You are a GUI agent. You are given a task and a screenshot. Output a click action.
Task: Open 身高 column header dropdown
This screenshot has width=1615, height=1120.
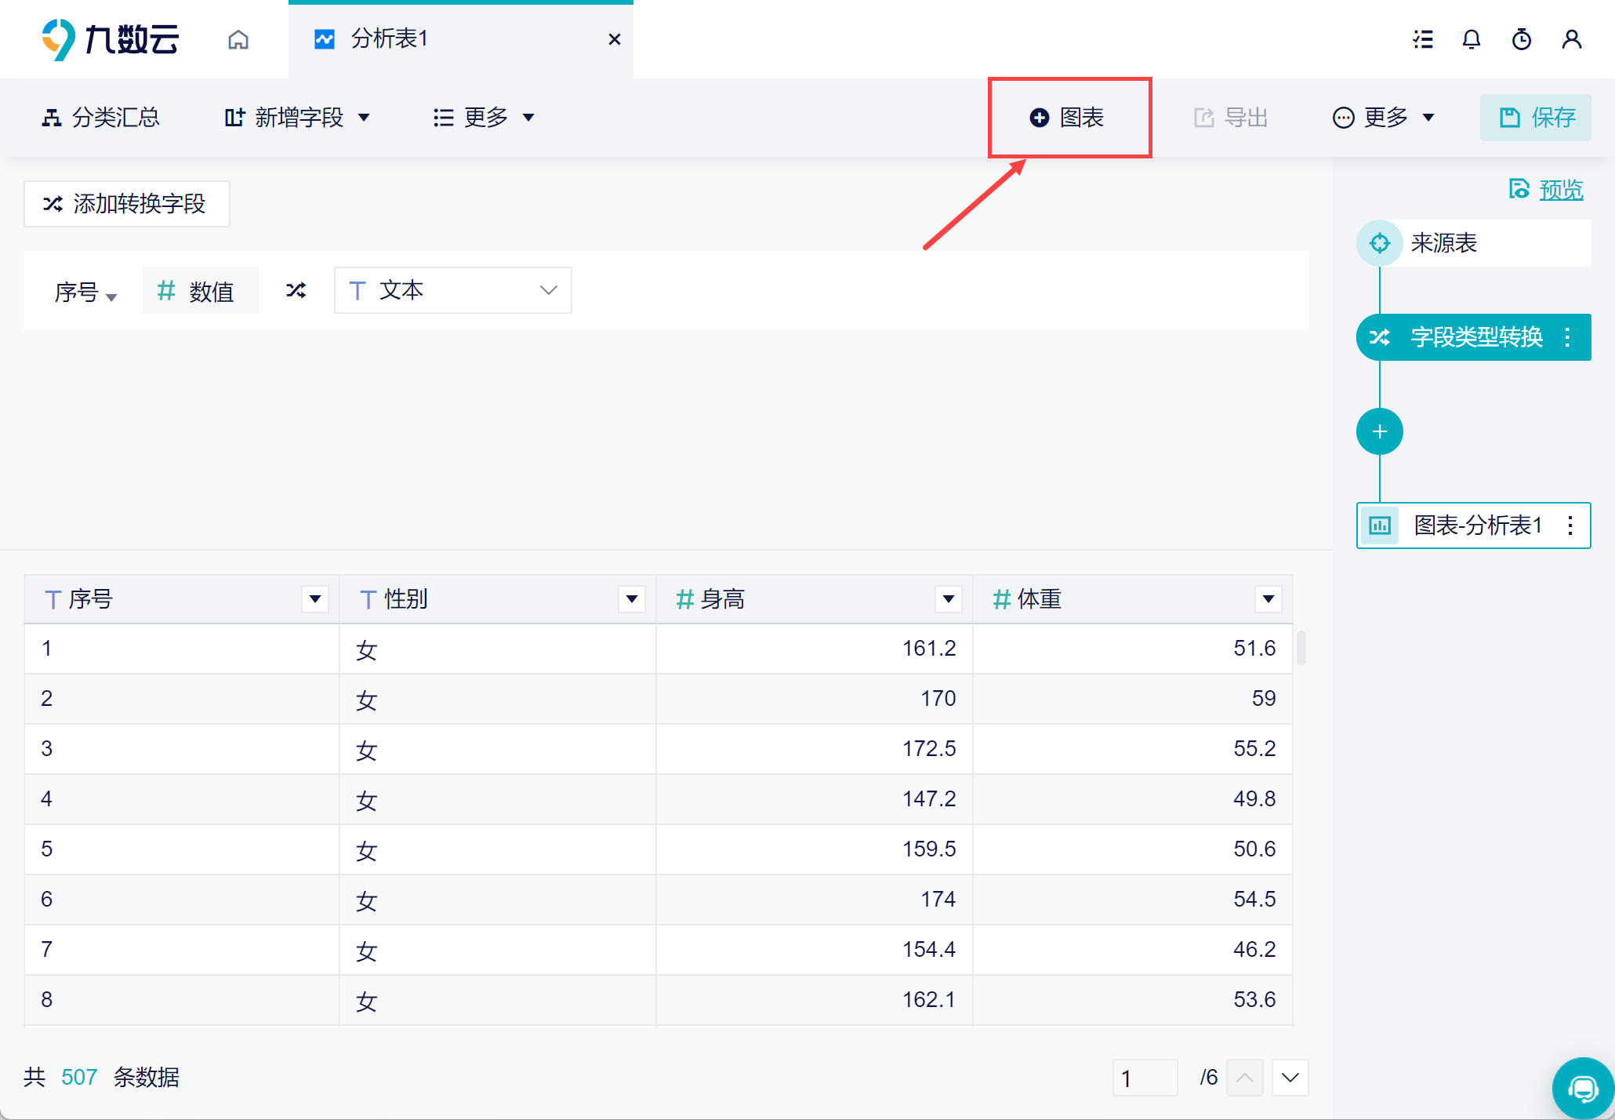point(948,599)
